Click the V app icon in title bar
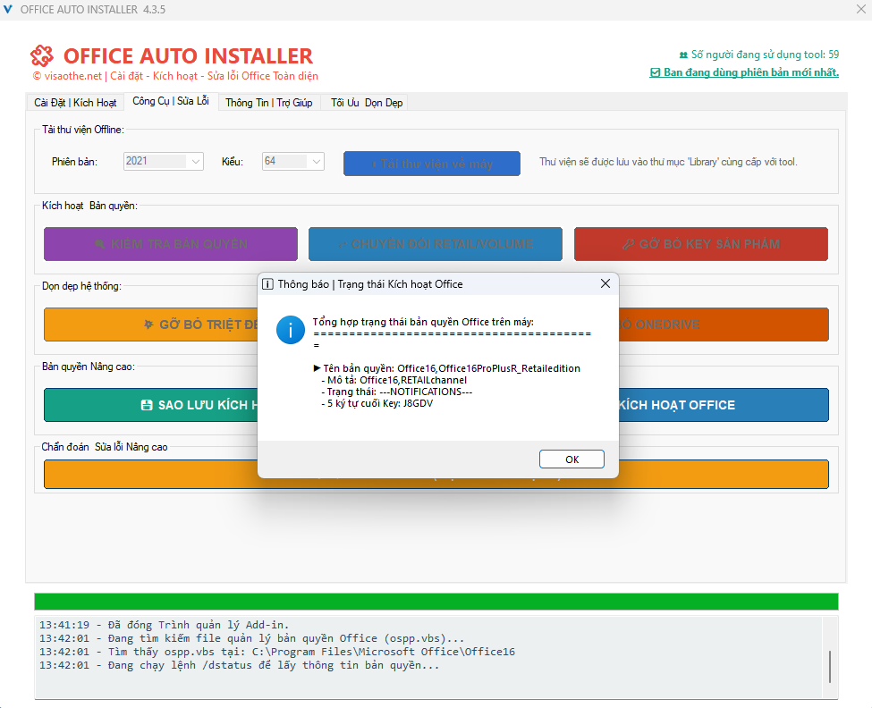This screenshot has width=872, height=708. 8,10
